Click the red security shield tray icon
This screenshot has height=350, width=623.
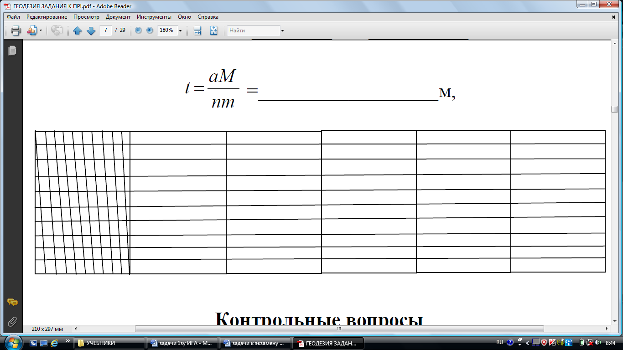tap(544, 342)
